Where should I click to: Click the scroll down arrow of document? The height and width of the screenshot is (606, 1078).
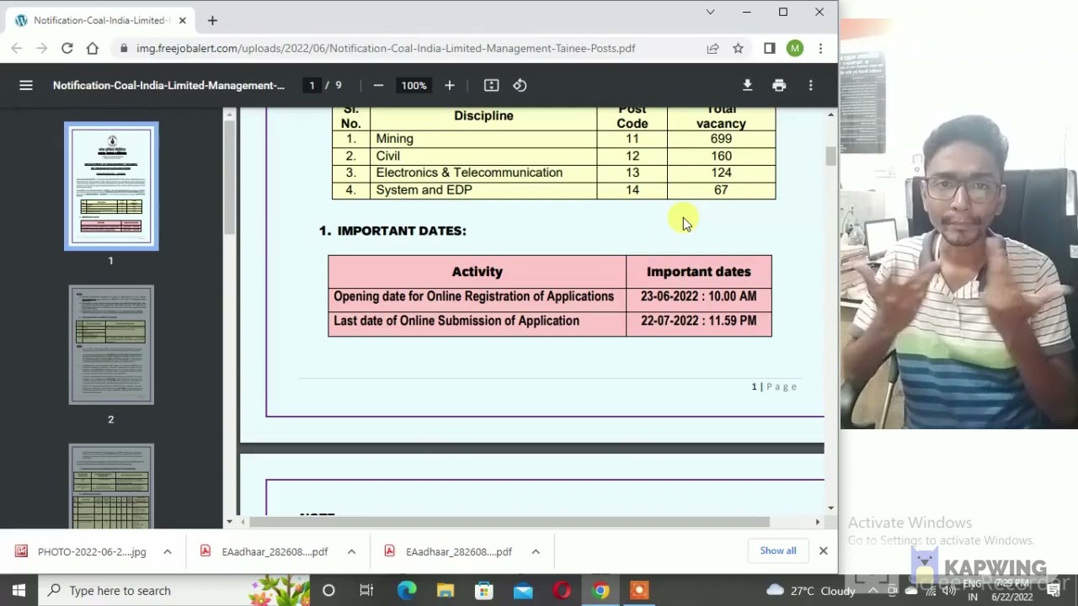point(830,508)
